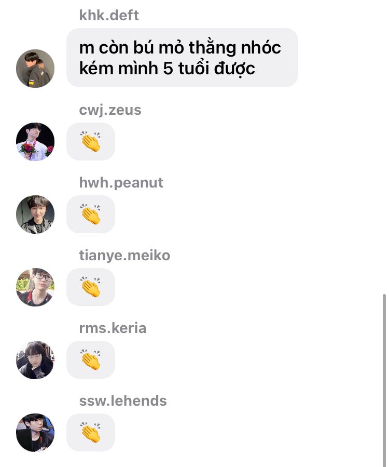
Task: Select khk.deft's text message bubble
Action: click(x=182, y=58)
